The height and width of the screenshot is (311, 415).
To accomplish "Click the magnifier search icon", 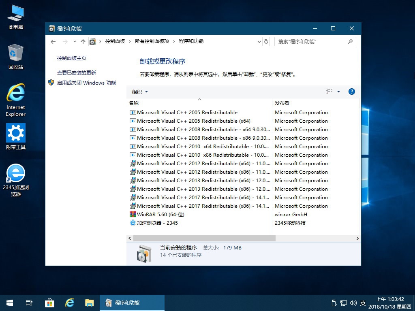I will tap(350, 42).
